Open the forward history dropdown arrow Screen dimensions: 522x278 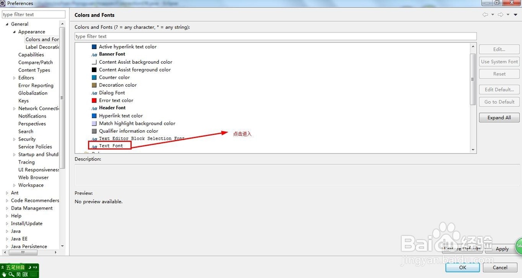[508, 15]
